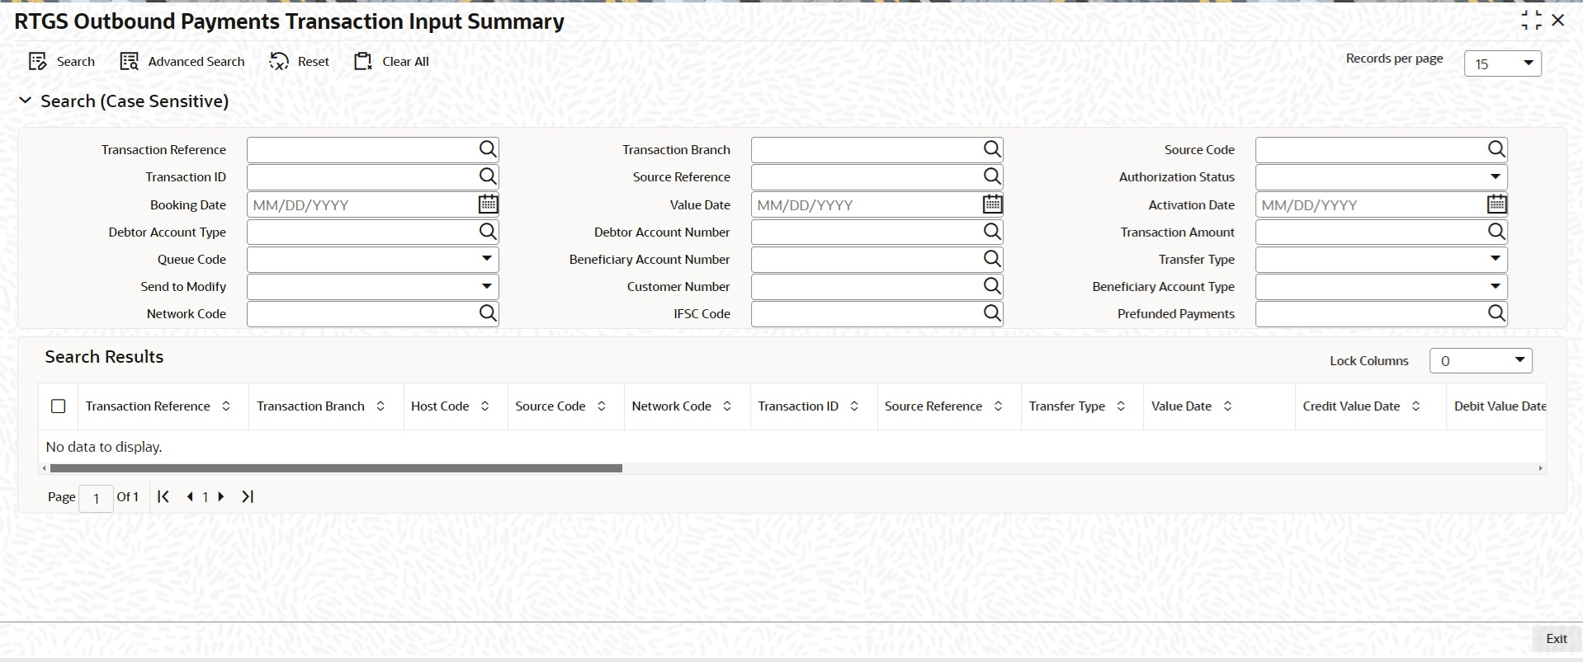This screenshot has height=662, width=1583.
Task: Tick the select-all checkbox in results header
Action: pos(58,406)
